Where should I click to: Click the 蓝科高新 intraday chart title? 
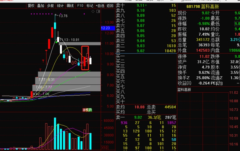click(x=184, y=90)
